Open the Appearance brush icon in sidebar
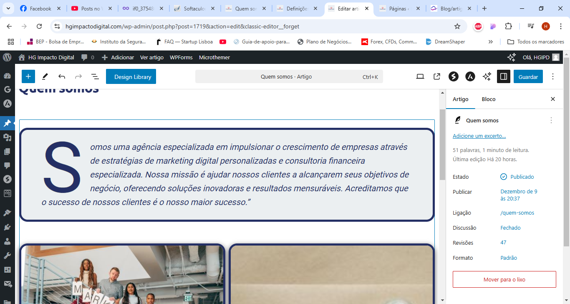This screenshot has width=570, height=304. (x=7, y=213)
